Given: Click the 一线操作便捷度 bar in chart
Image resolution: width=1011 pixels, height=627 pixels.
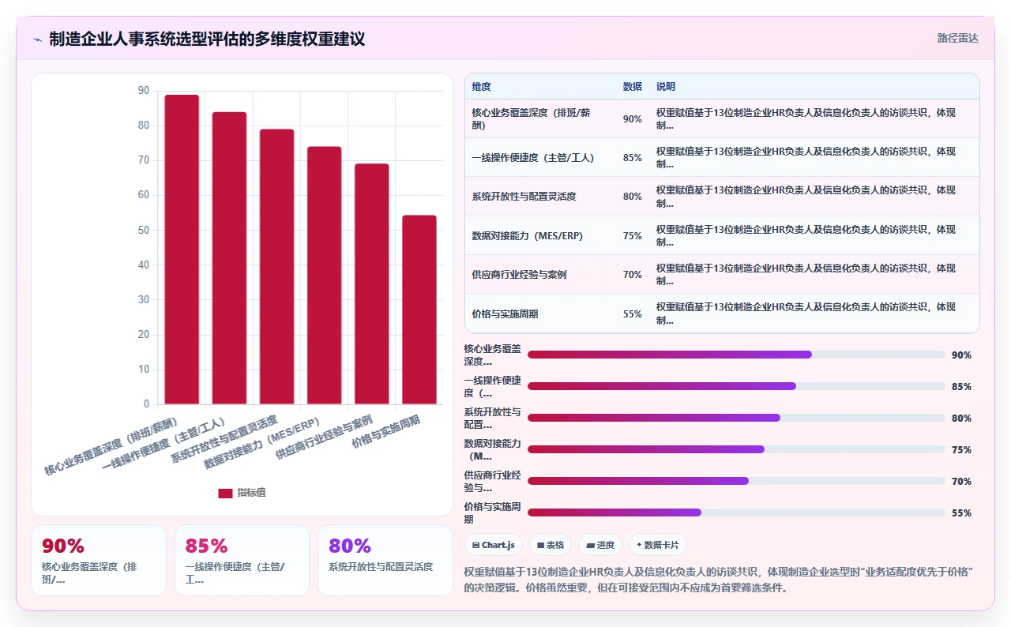Looking at the screenshot, I should 229,258.
